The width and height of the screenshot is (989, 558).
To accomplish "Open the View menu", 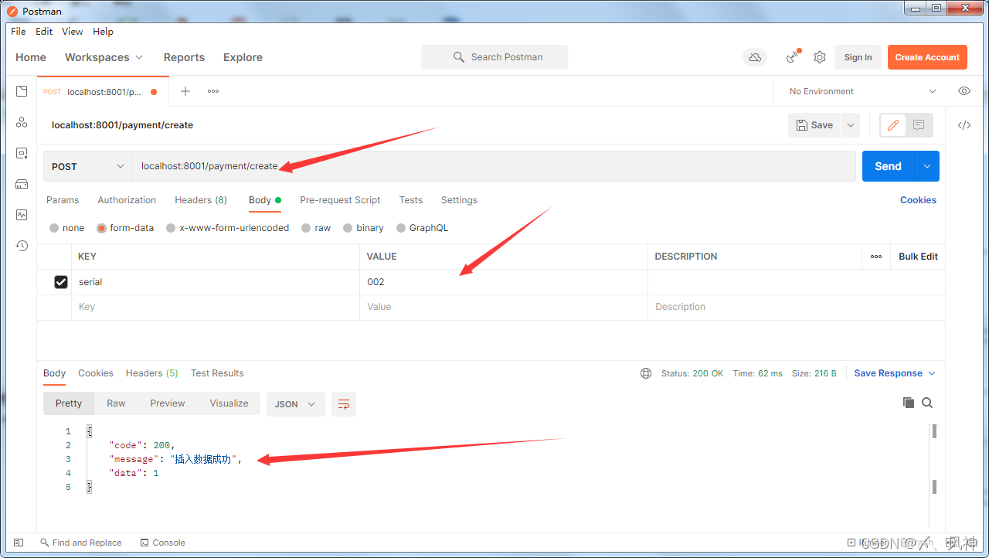I will (73, 32).
